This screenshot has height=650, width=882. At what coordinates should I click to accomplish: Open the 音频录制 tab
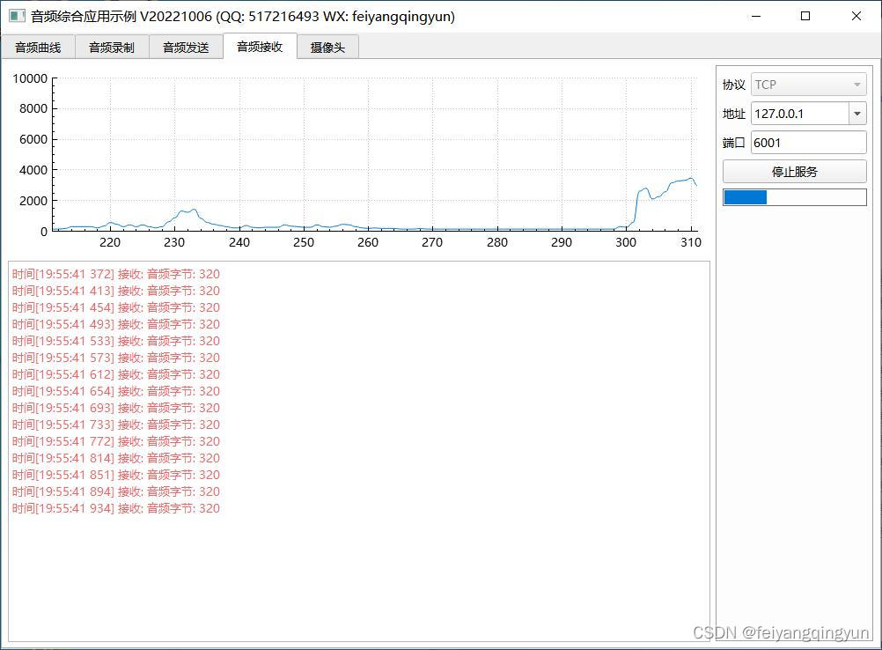coord(112,48)
